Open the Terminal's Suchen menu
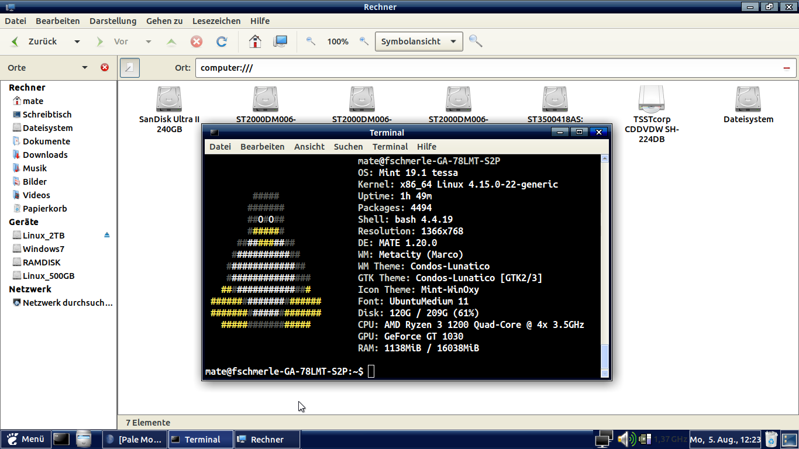Viewport: 799px width, 449px height. 348,146
